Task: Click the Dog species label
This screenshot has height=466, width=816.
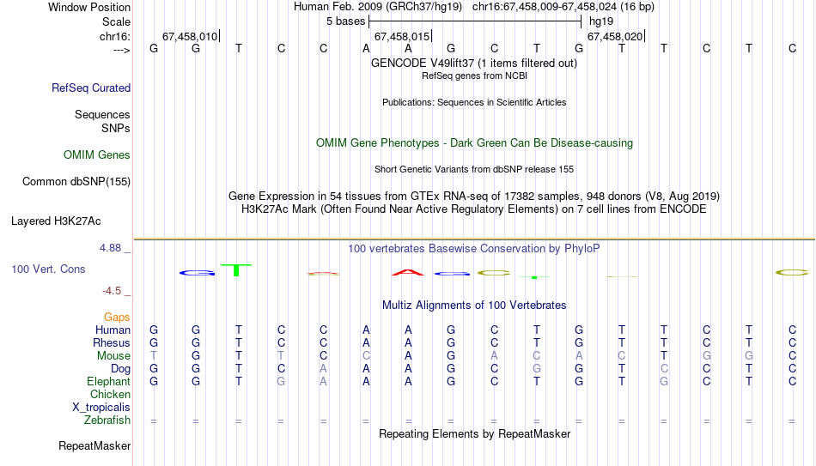Action: pos(120,369)
